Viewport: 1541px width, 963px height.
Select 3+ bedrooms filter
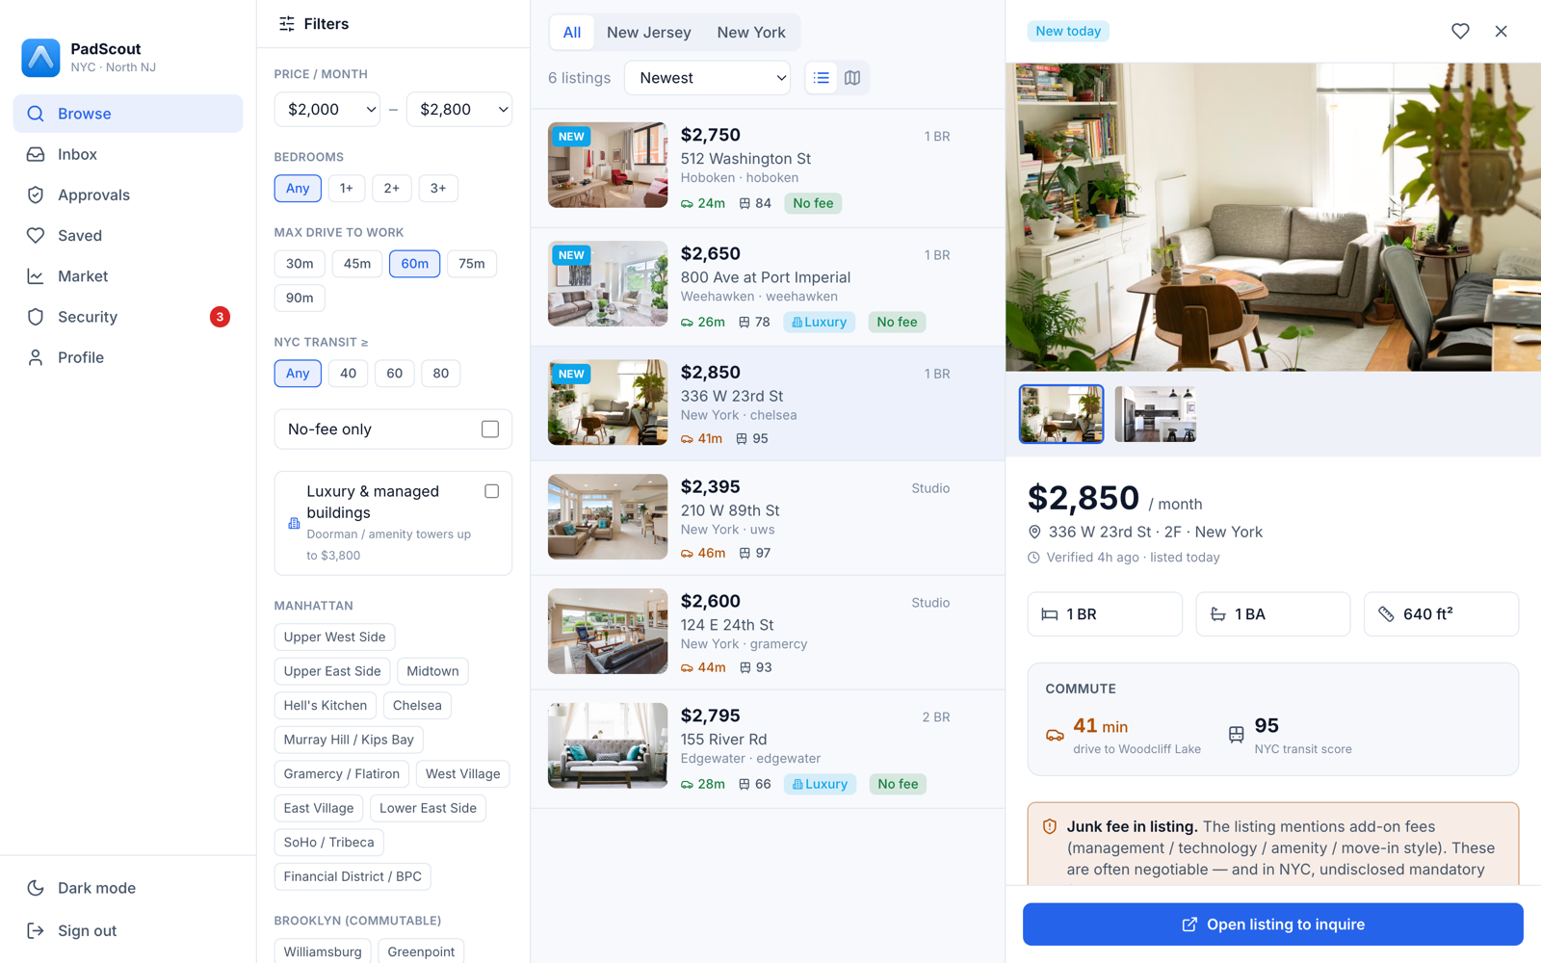(438, 189)
